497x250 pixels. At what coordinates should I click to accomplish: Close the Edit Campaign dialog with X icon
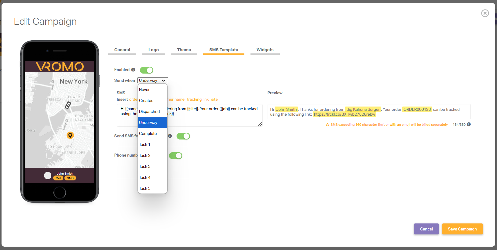(485, 13)
